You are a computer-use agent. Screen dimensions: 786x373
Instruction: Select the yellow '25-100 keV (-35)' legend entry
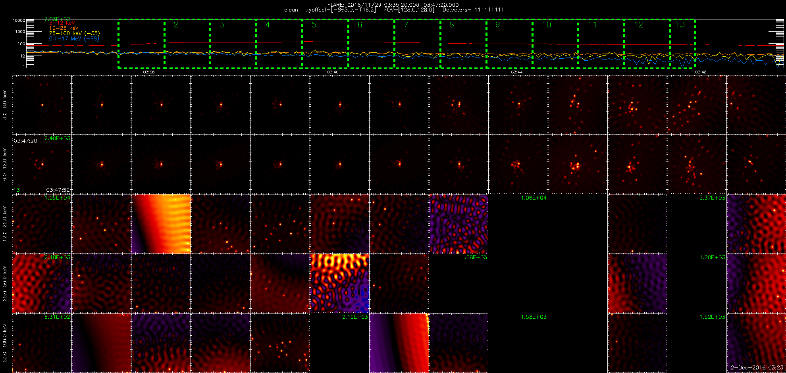tap(74, 33)
